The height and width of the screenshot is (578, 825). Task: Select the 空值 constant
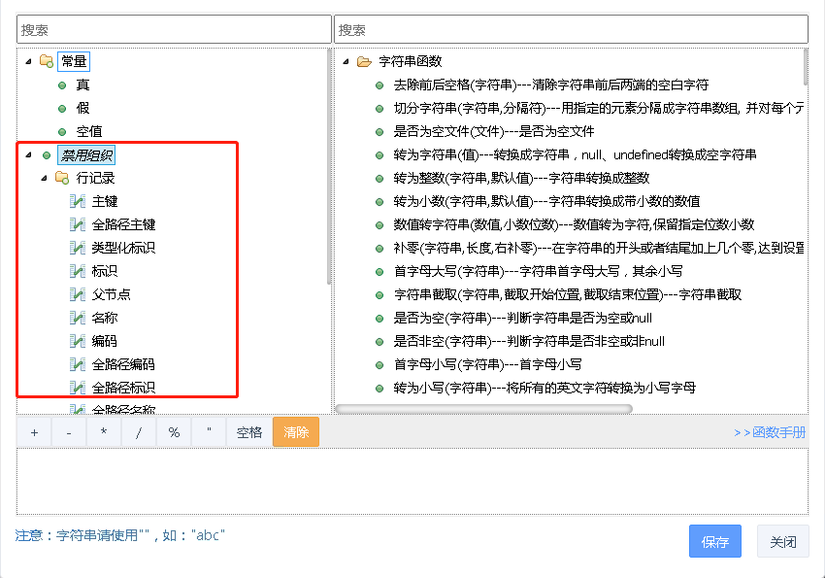pos(88,131)
